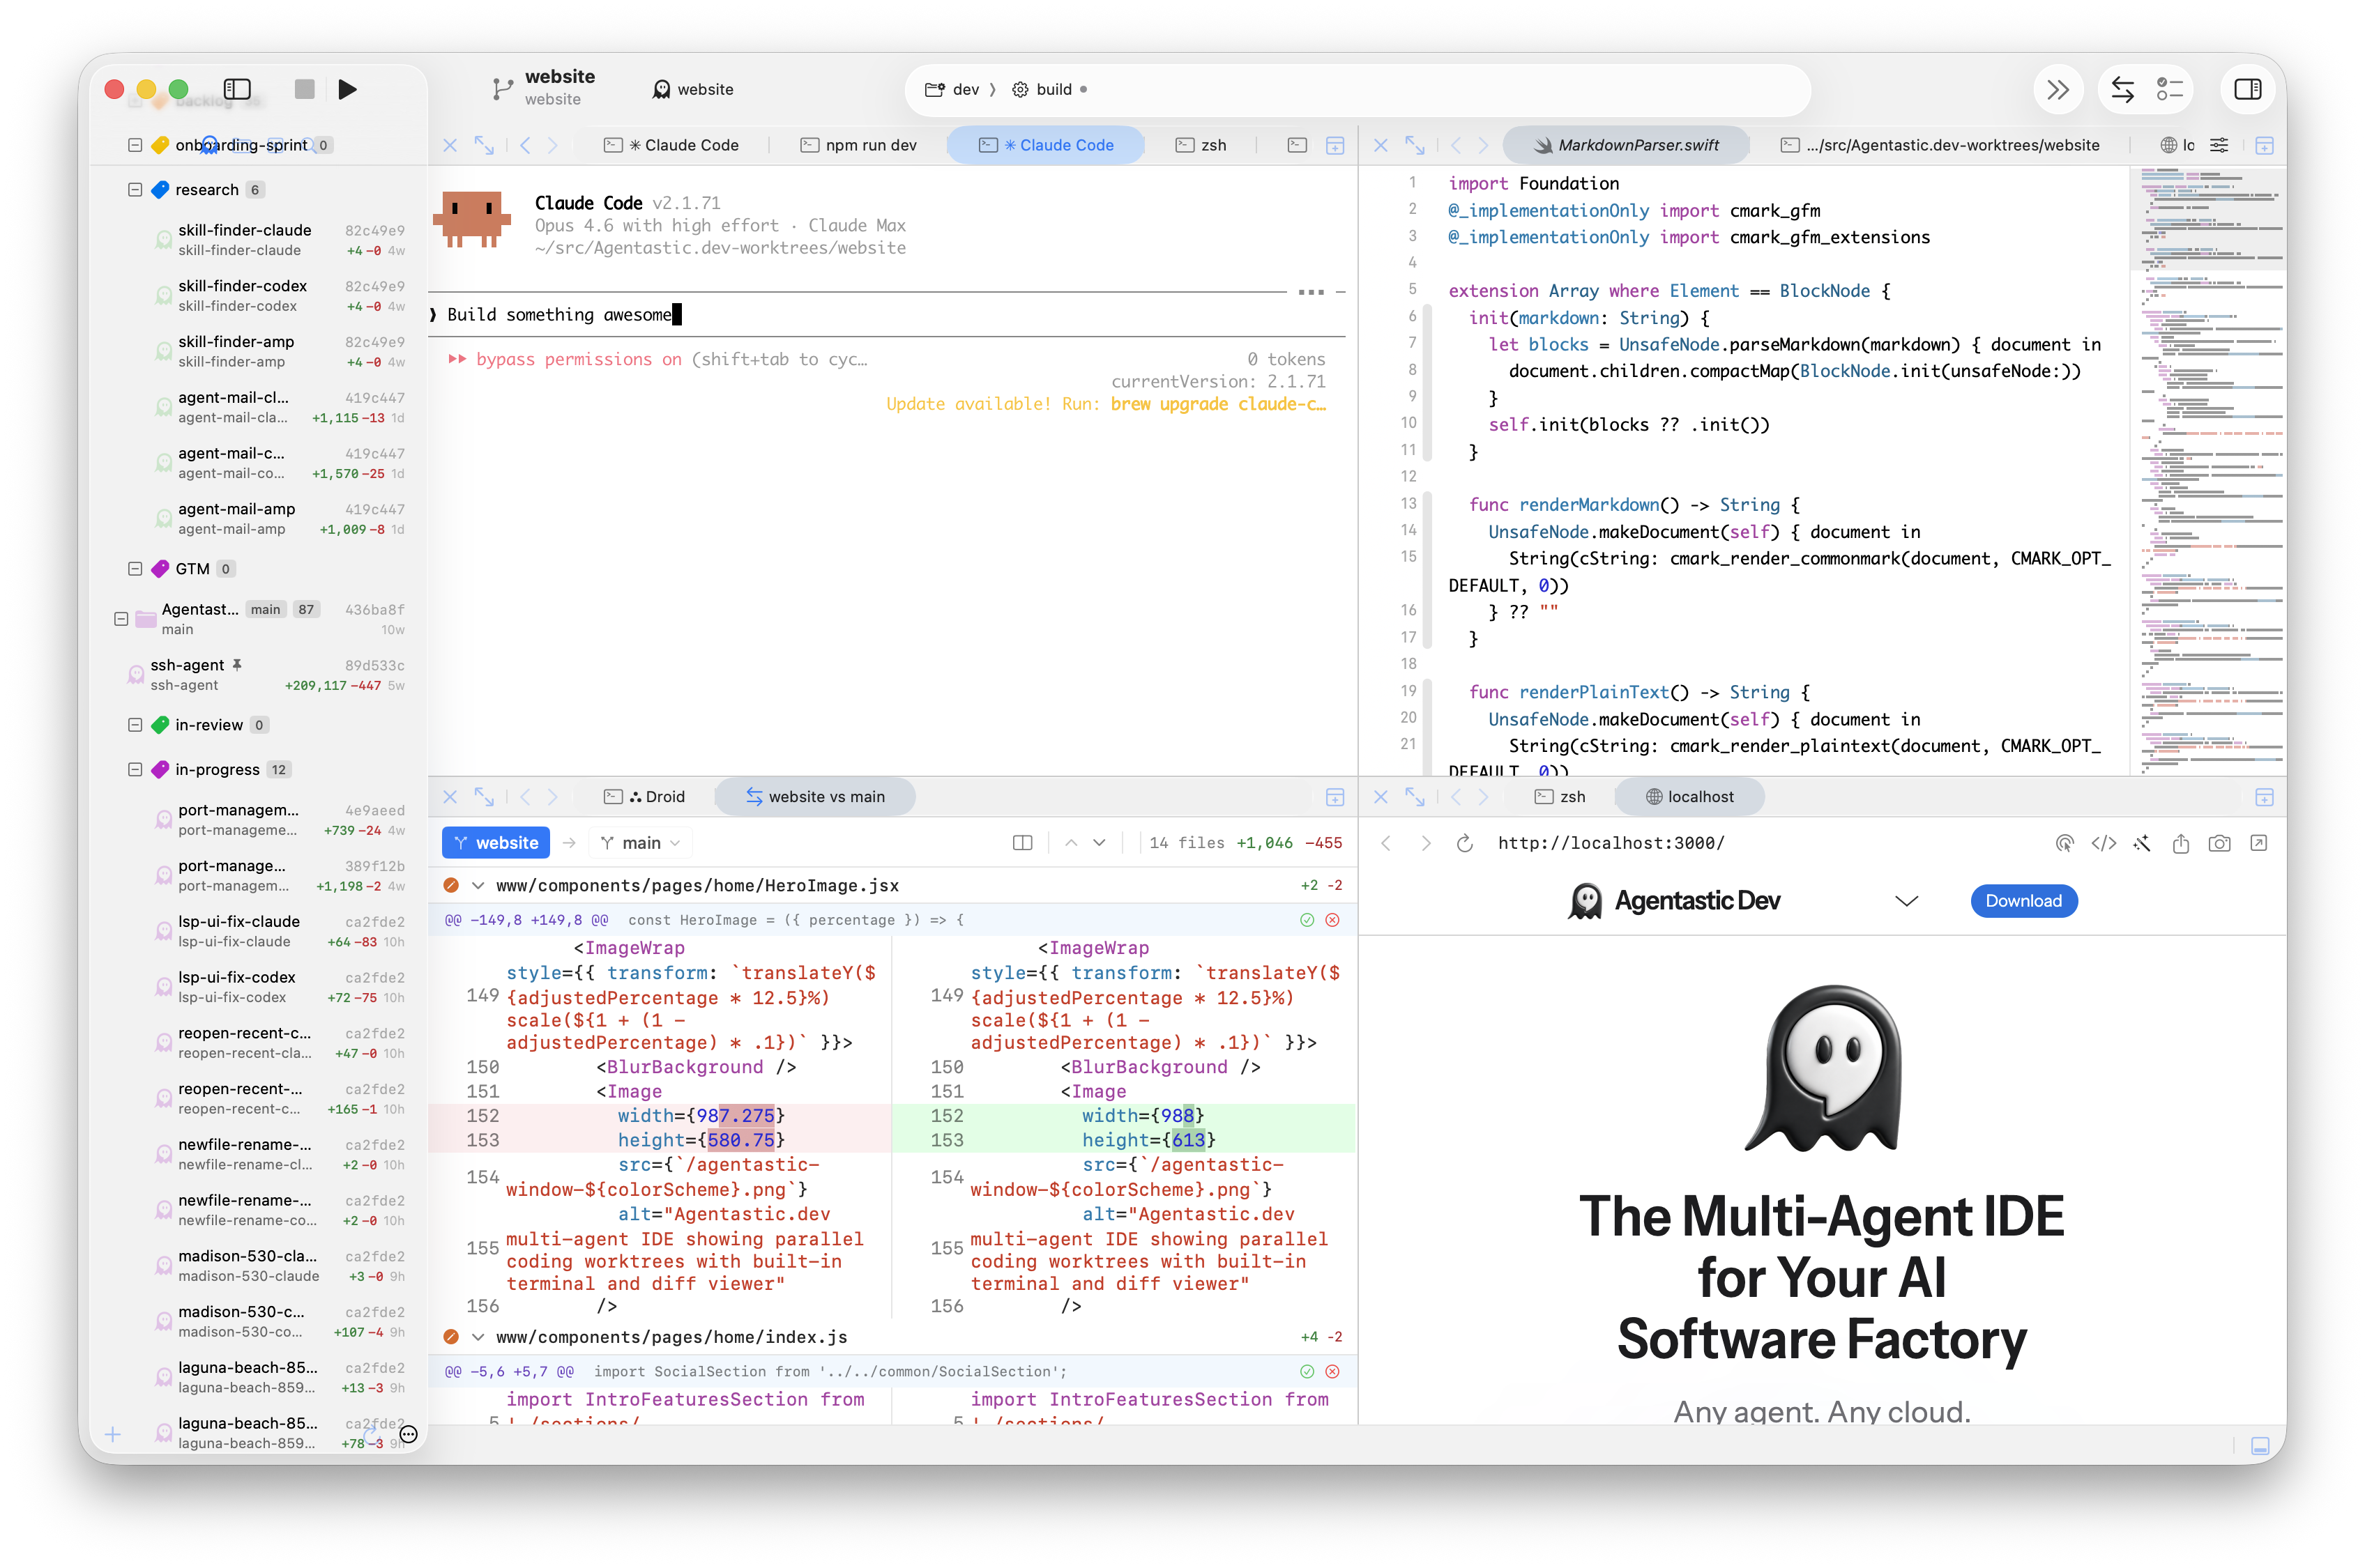
Task: Click the add plus at sidebar bottom
Action: pyautogui.click(x=113, y=1435)
